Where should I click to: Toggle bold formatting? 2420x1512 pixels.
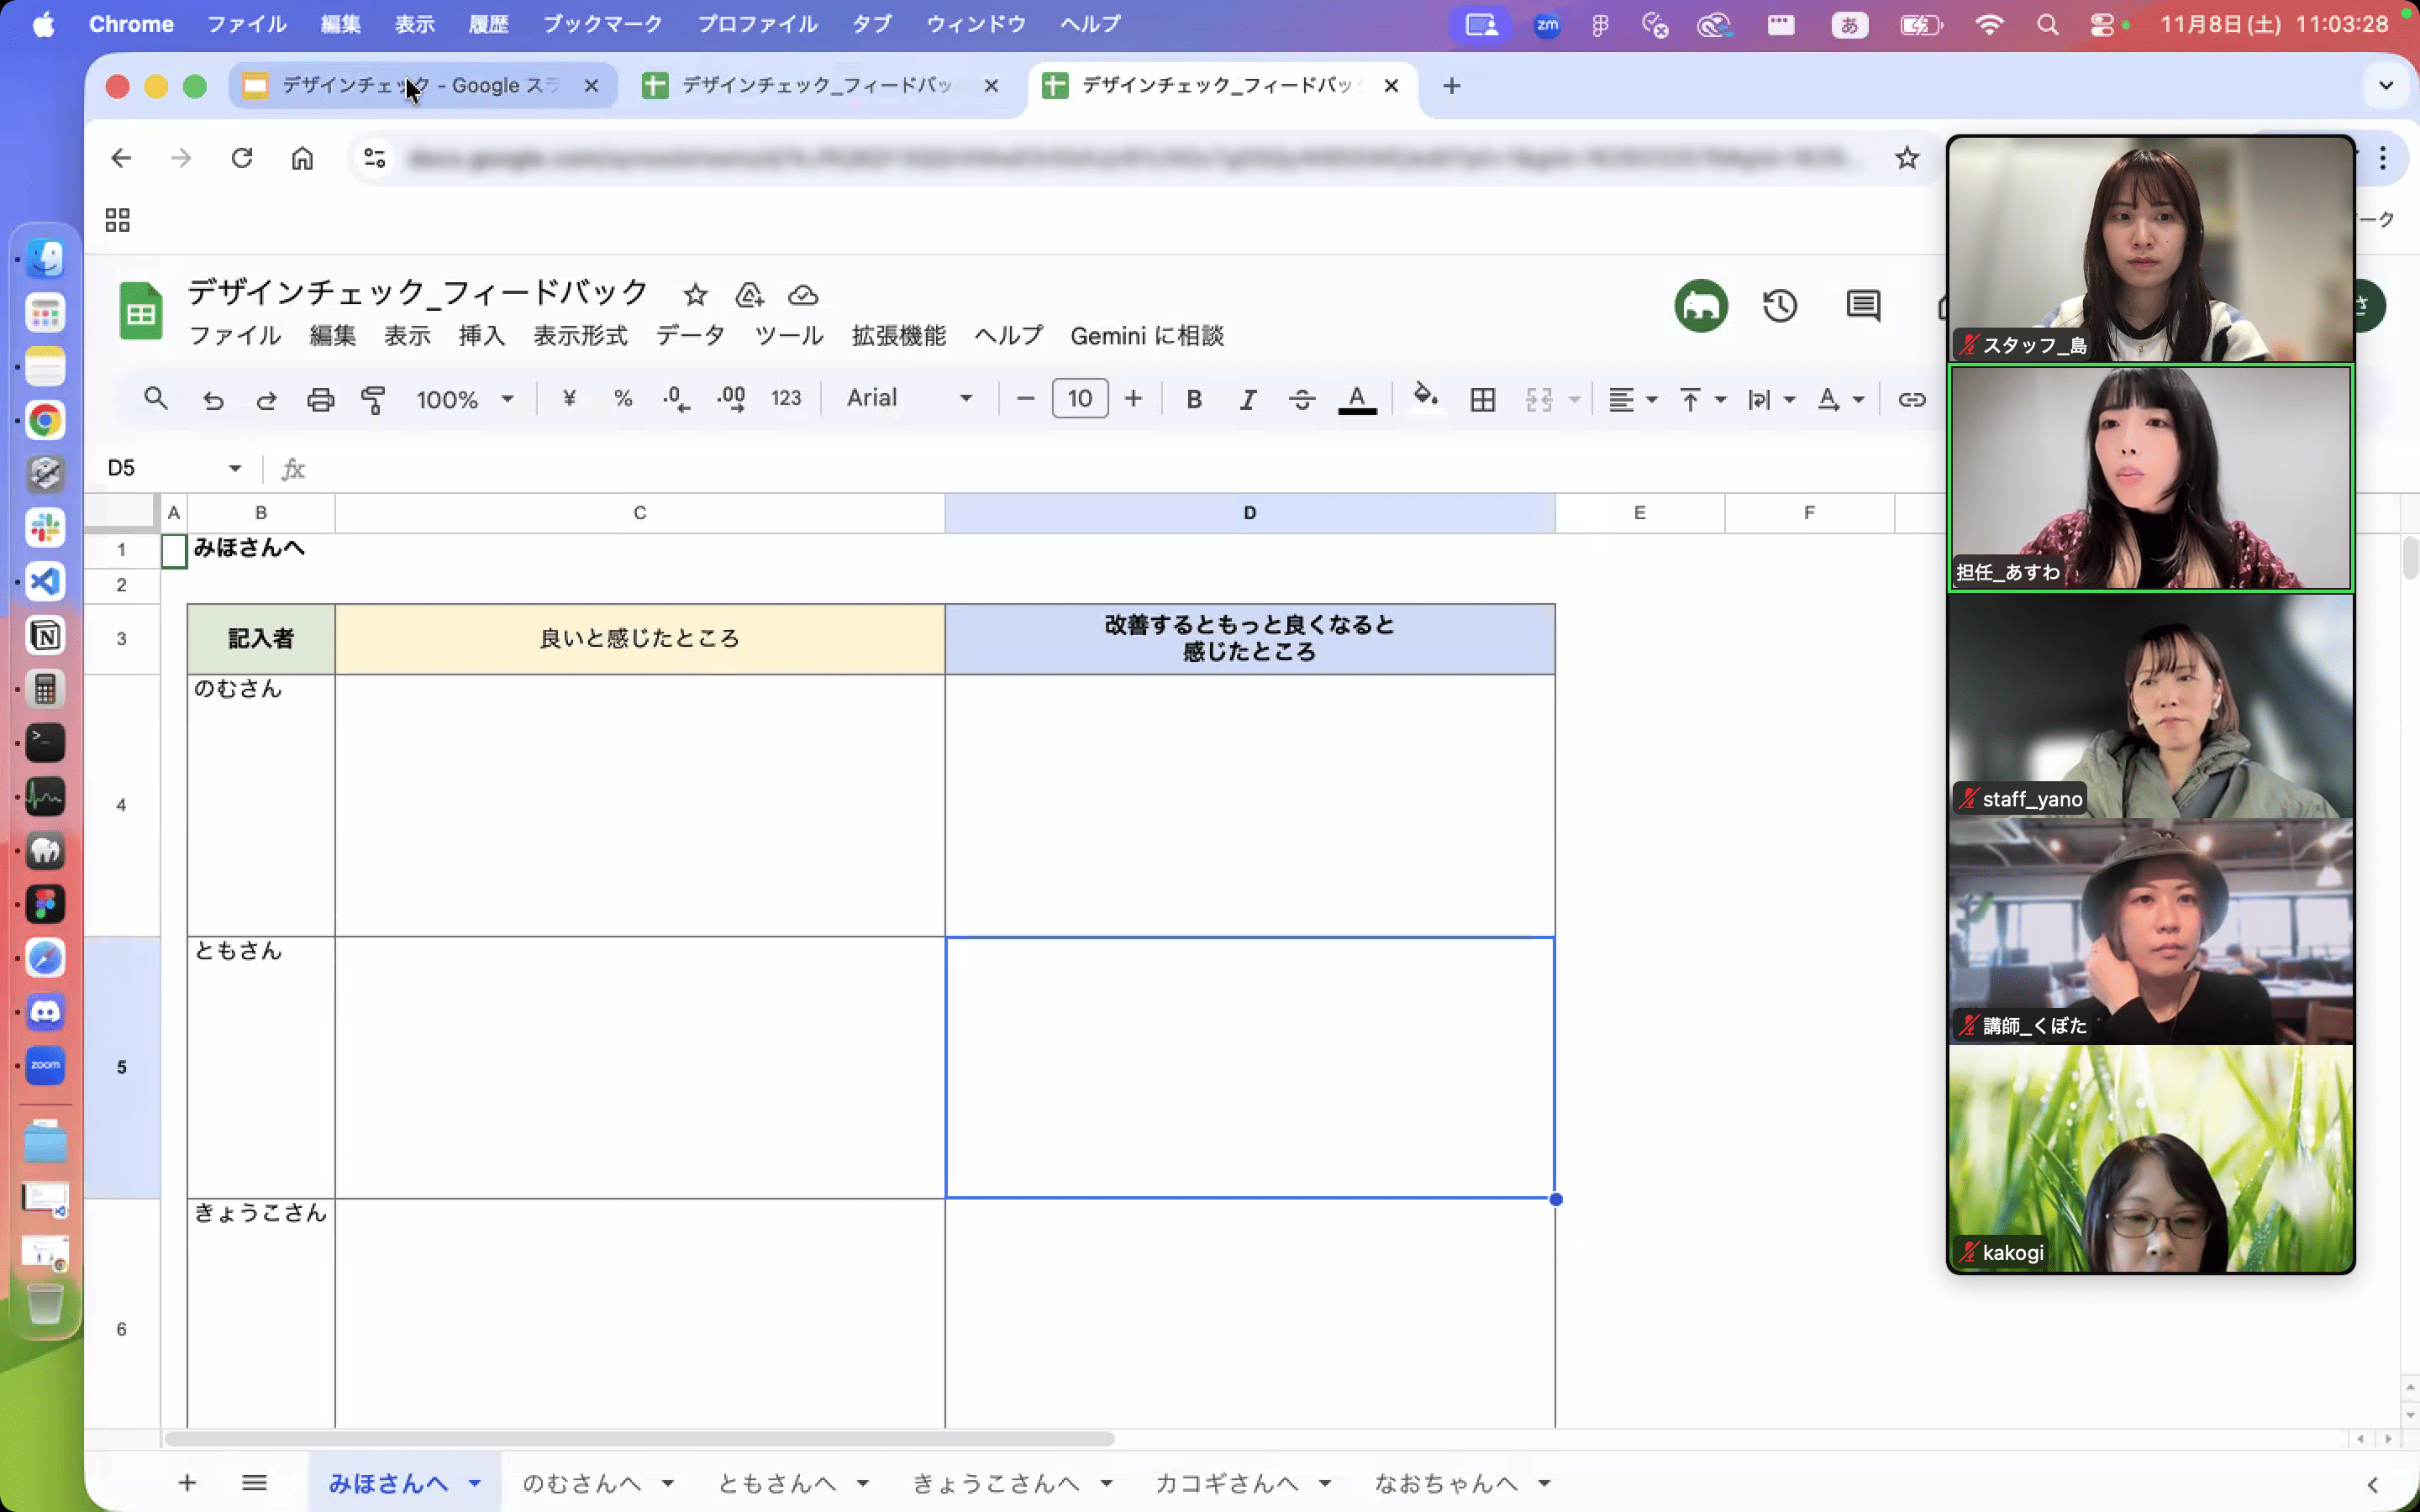point(1193,399)
